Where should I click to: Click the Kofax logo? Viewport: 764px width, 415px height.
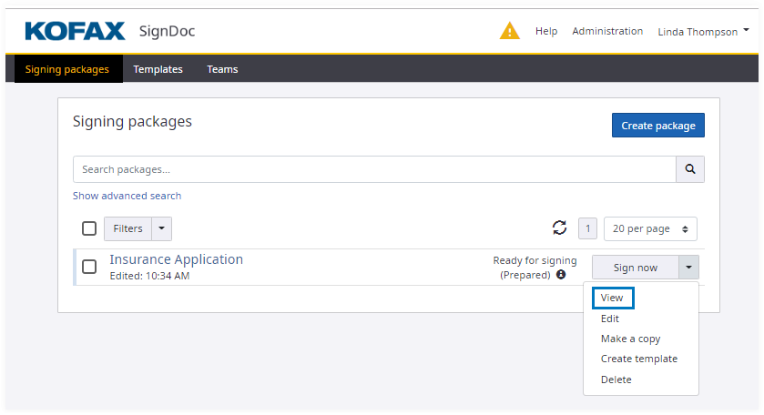75,31
